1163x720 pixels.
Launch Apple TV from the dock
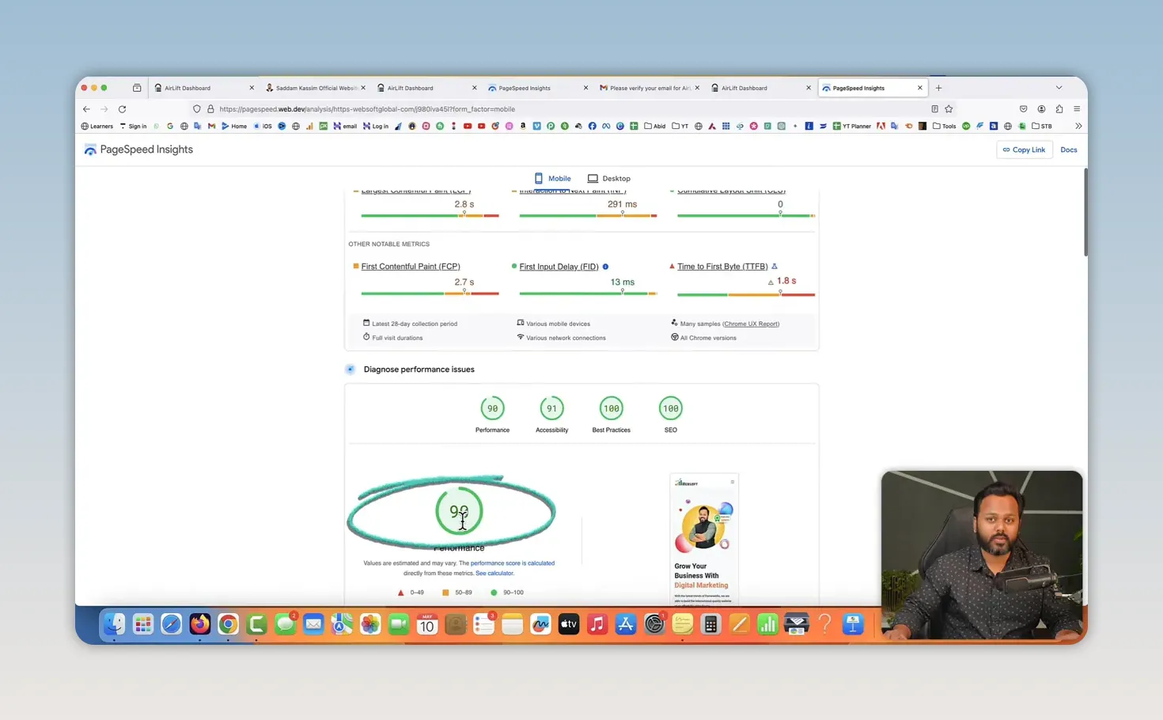pos(568,624)
